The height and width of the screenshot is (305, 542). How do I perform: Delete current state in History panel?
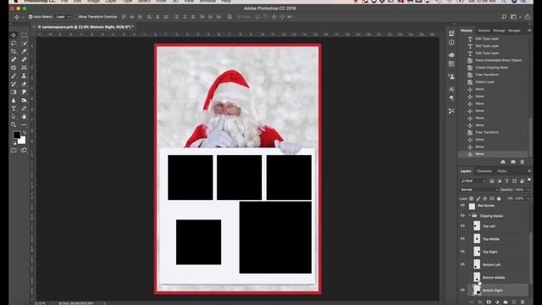(523, 162)
